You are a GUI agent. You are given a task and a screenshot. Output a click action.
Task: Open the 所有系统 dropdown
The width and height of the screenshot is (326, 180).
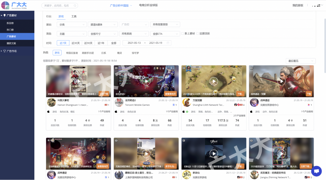tap(134, 34)
